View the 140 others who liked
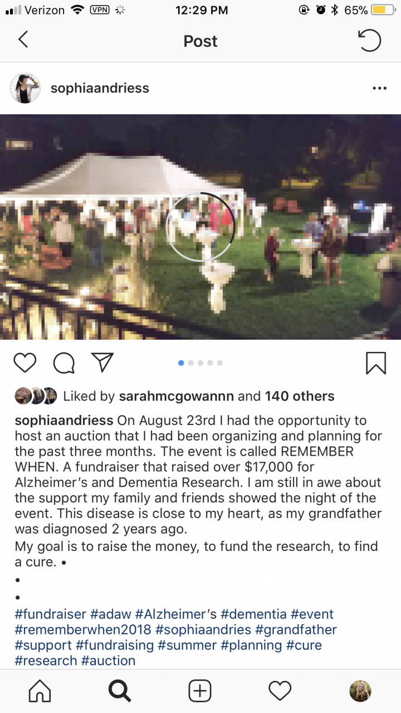The image size is (401, 713). point(300,396)
